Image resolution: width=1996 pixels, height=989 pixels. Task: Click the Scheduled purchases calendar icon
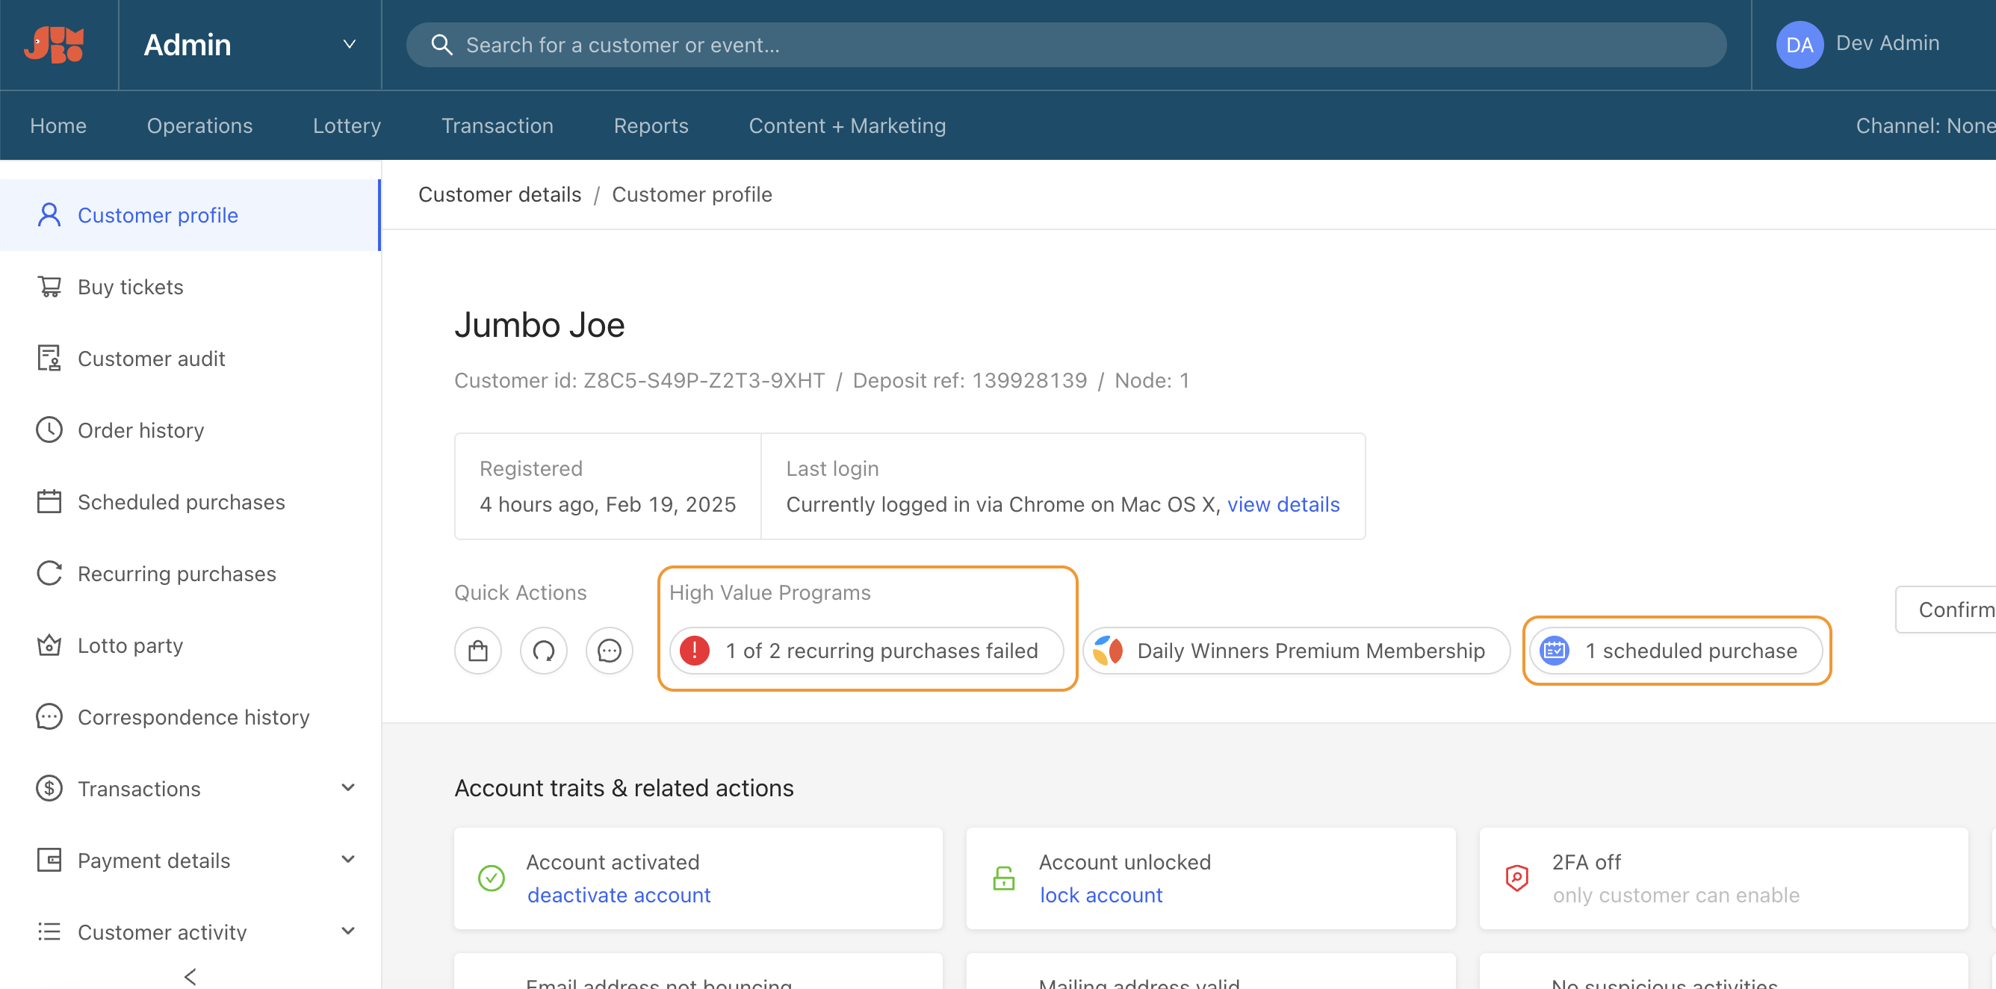(49, 501)
